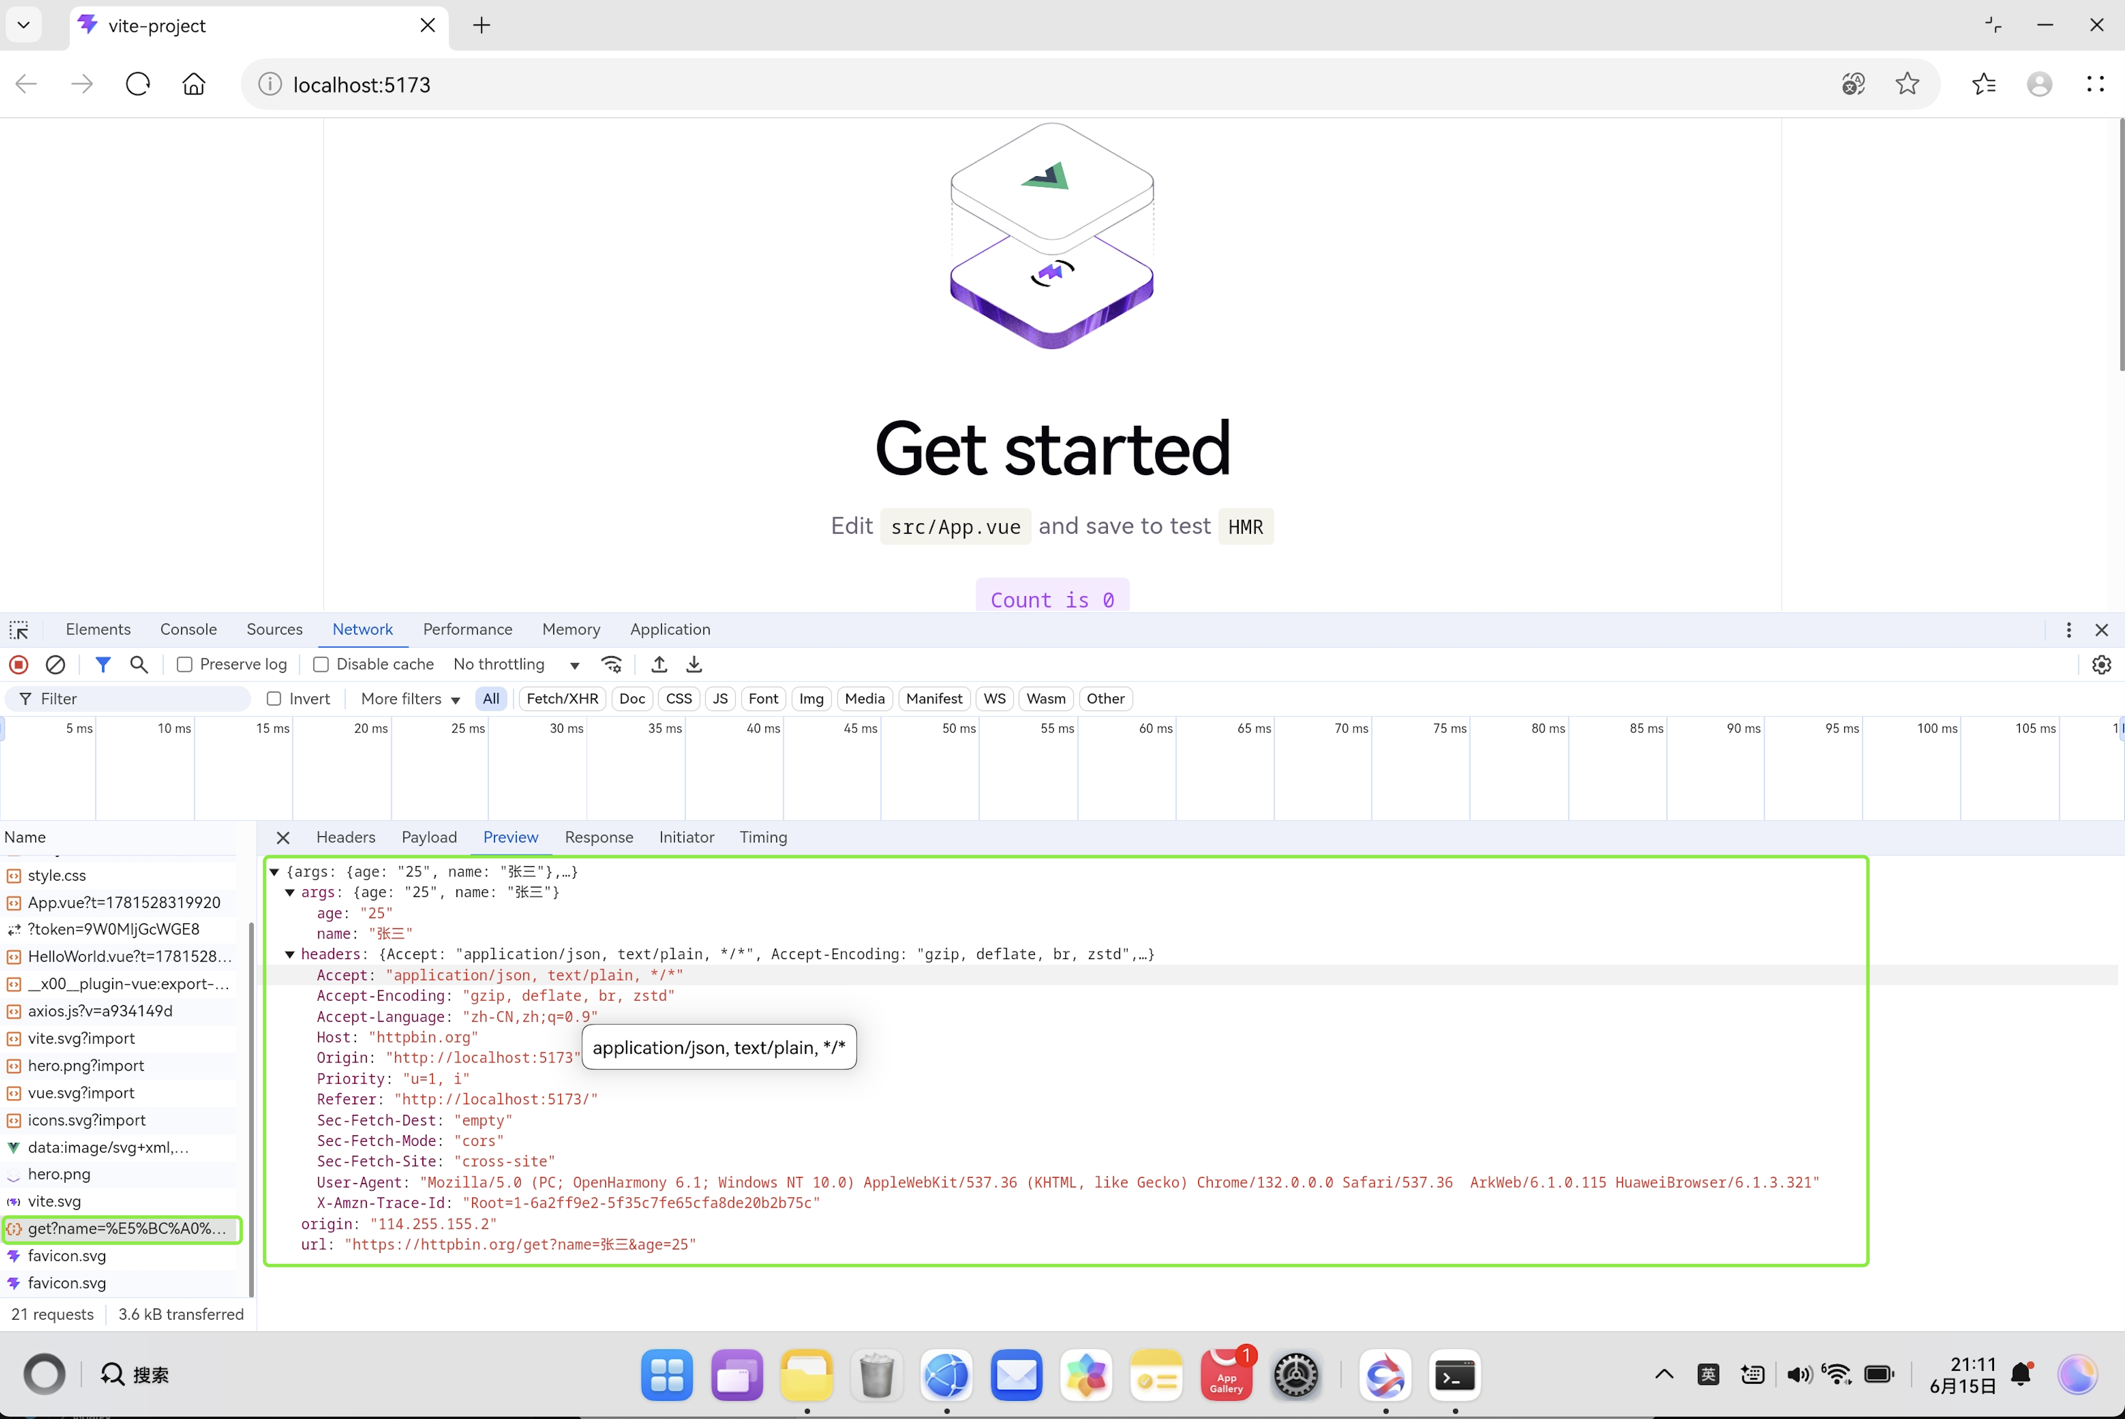This screenshot has height=1419, width=2125.
Task: Collapse the headers object
Action: (290, 955)
